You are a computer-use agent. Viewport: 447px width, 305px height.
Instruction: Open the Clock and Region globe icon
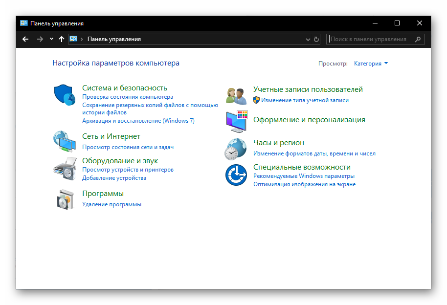[x=235, y=149]
